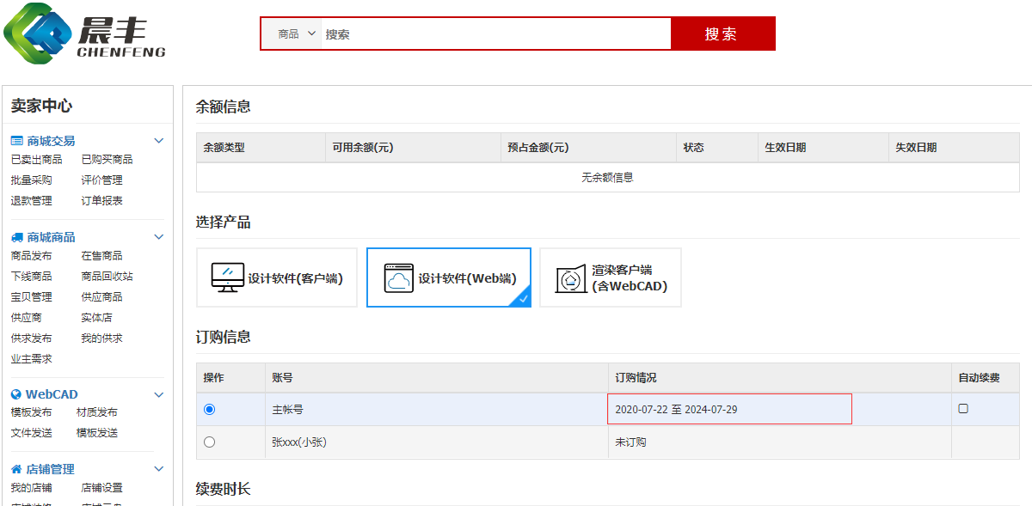Click the red 搜索 button
The image size is (1032, 506).
point(722,34)
